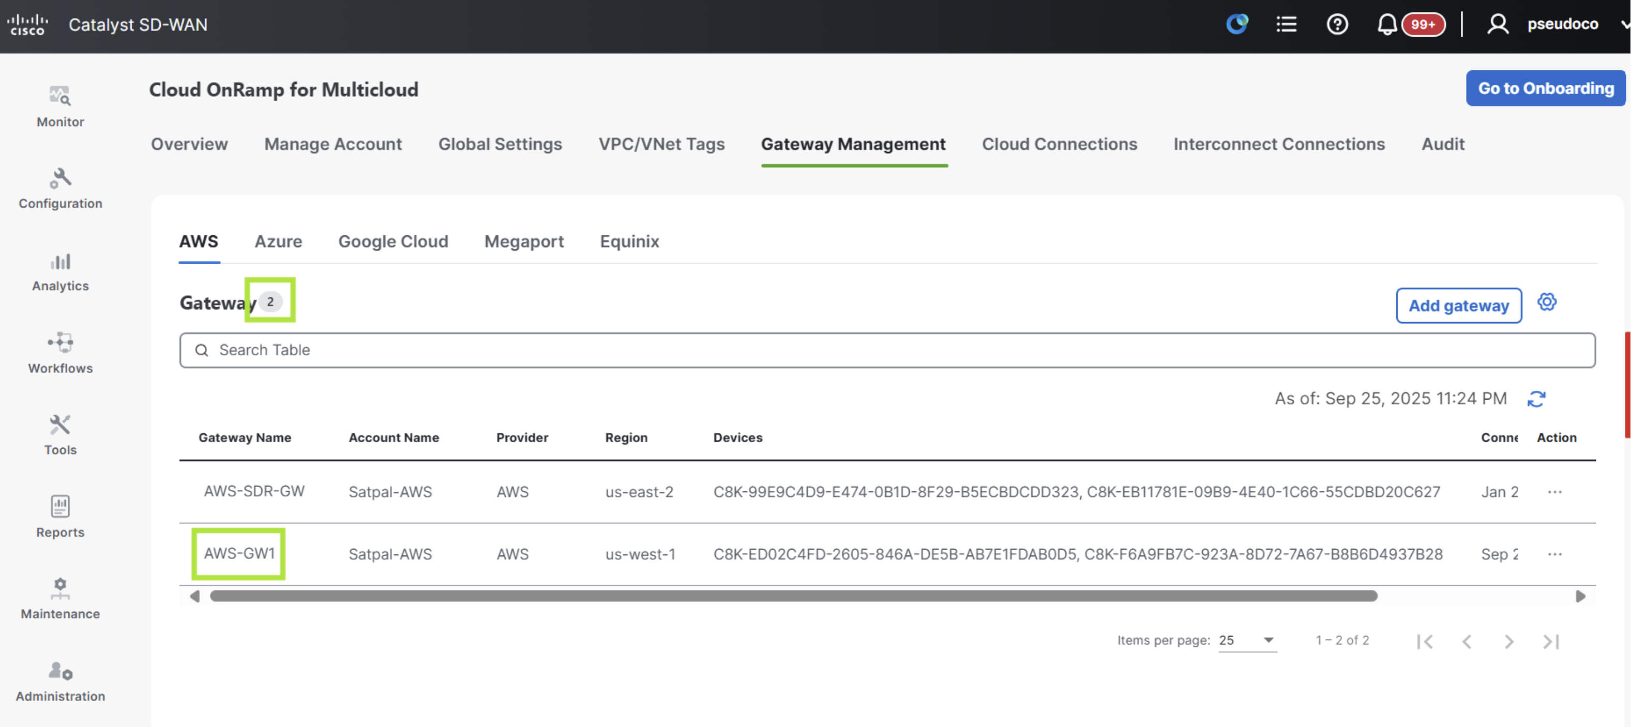
Task: Open actions menu for AWS-SDR-GW
Action: (x=1555, y=492)
